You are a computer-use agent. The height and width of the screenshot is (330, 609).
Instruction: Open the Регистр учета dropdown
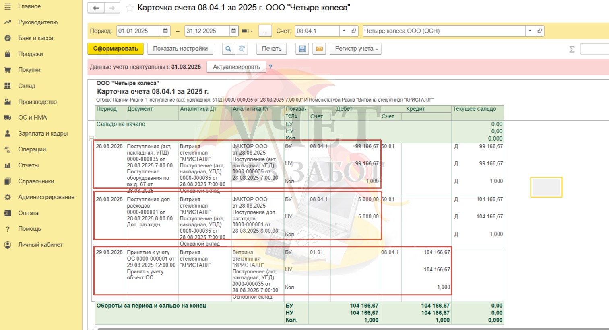coord(355,49)
